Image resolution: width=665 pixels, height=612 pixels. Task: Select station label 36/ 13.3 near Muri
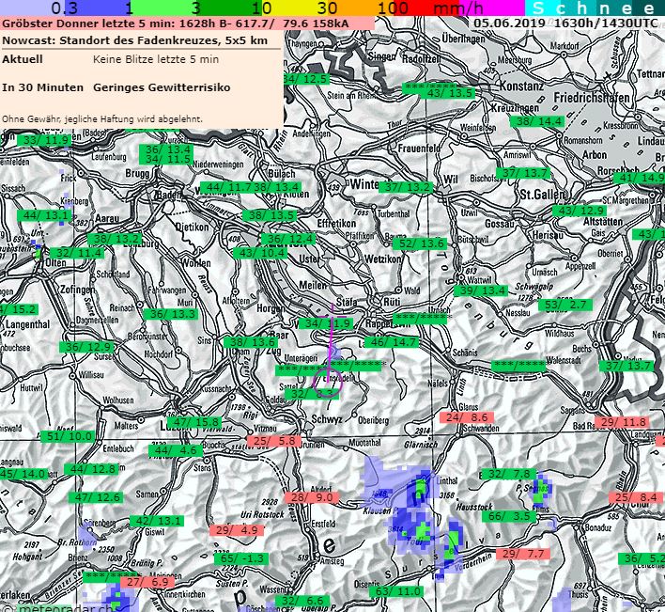171,314
